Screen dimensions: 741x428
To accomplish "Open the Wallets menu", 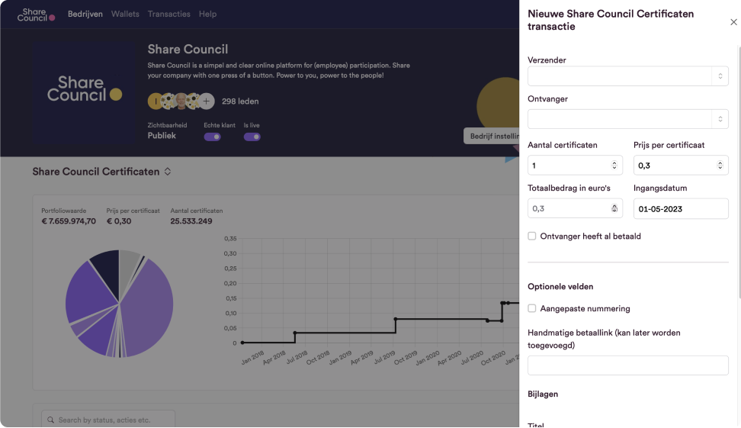I will 125,14.
